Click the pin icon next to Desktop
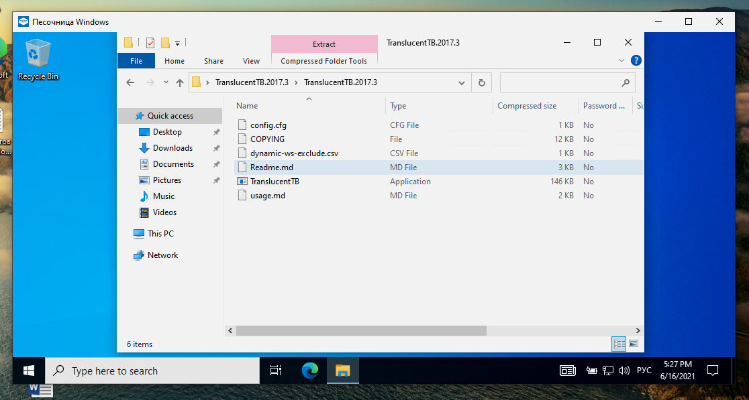This screenshot has width=749, height=400. 216,132
